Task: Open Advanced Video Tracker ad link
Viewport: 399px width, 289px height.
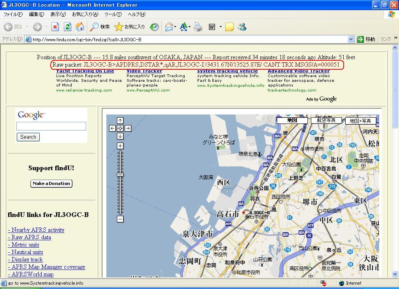Action: (299, 71)
